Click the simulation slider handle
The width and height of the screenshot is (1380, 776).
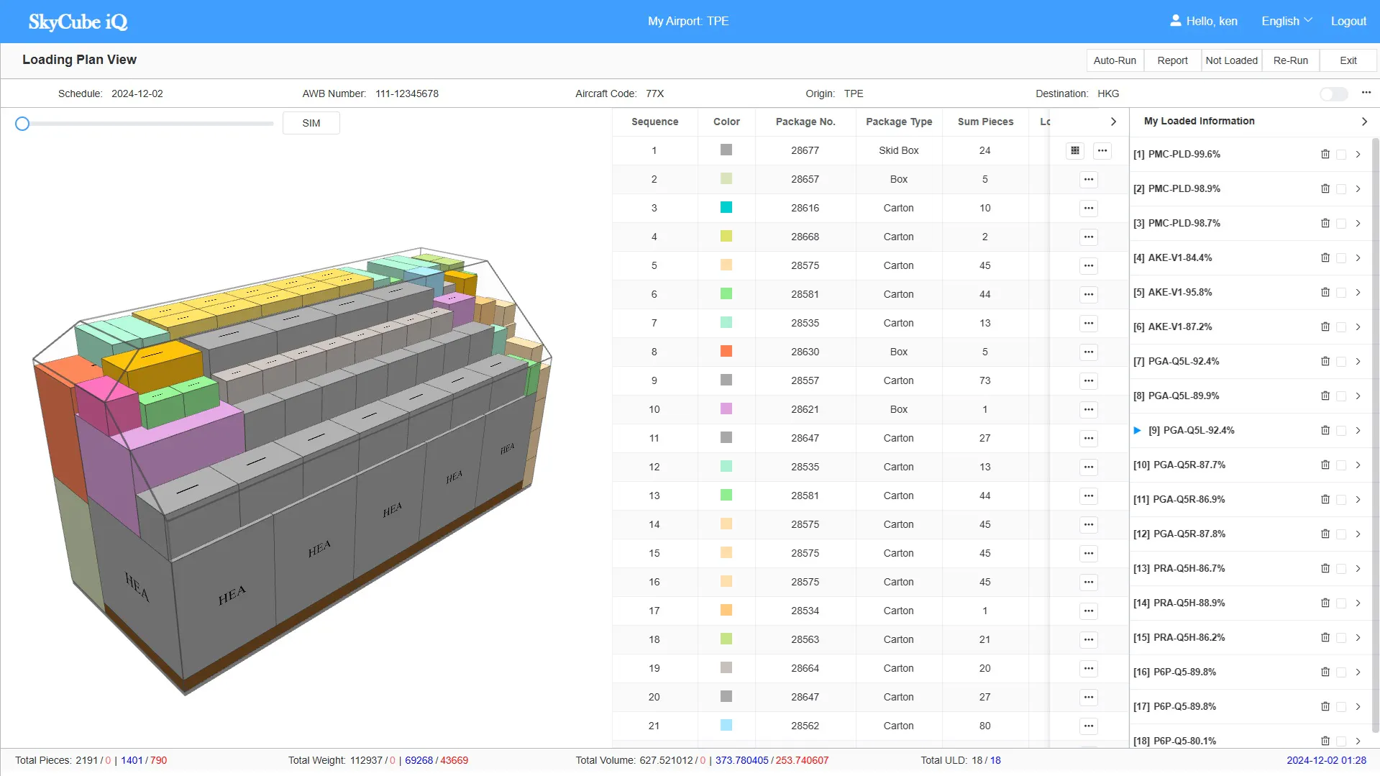(x=22, y=124)
